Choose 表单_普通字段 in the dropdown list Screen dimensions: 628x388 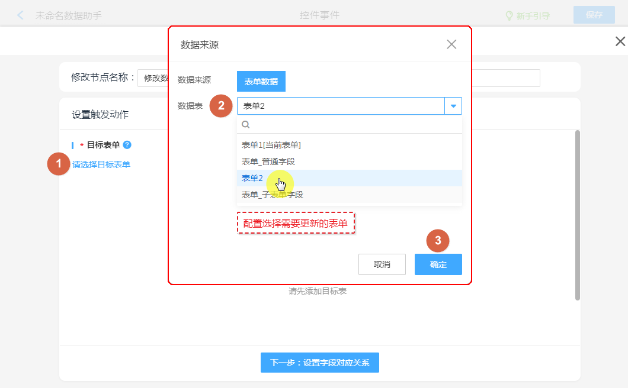[268, 161]
